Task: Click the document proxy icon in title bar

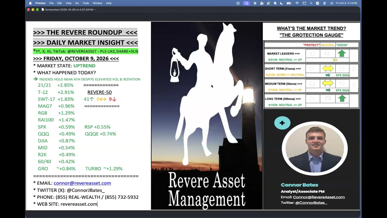Action: [43, 10]
